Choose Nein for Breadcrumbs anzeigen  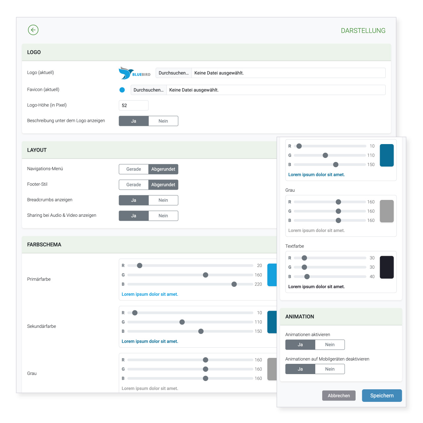[x=163, y=200]
